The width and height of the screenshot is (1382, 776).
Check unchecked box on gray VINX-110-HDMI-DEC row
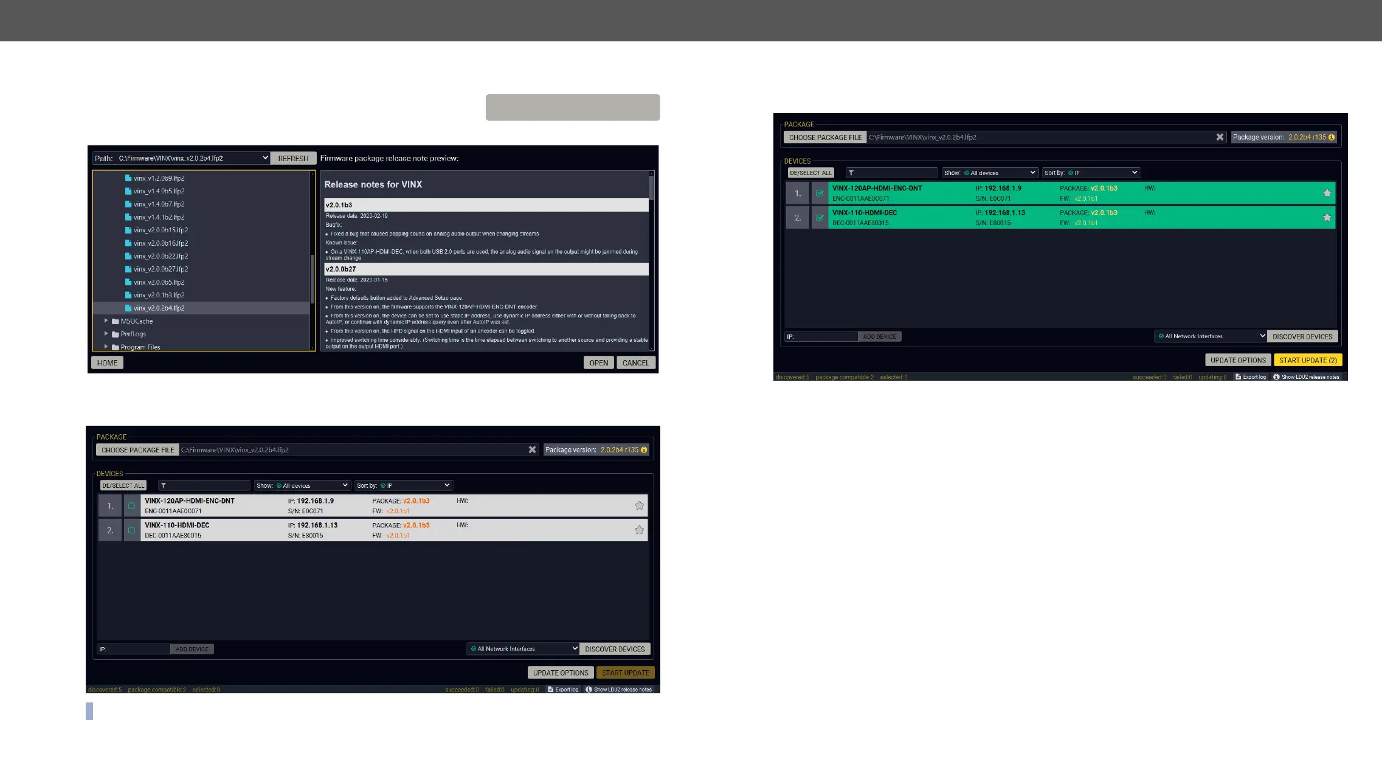coord(131,530)
